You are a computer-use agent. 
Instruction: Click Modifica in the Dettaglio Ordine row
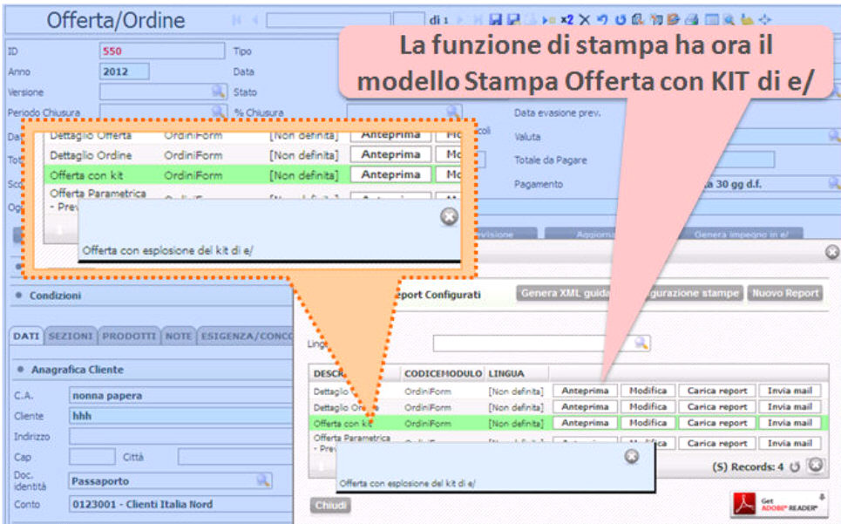(648, 407)
